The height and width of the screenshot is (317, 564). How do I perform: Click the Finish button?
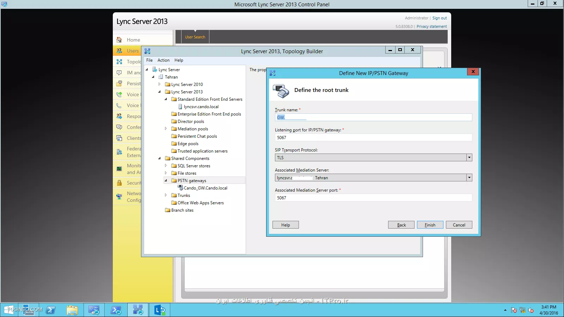pyautogui.click(x=430, y=225)
